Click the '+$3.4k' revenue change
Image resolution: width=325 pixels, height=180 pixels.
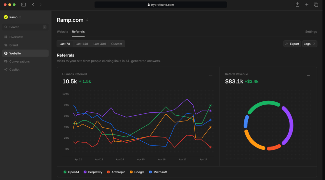point(252,82)
